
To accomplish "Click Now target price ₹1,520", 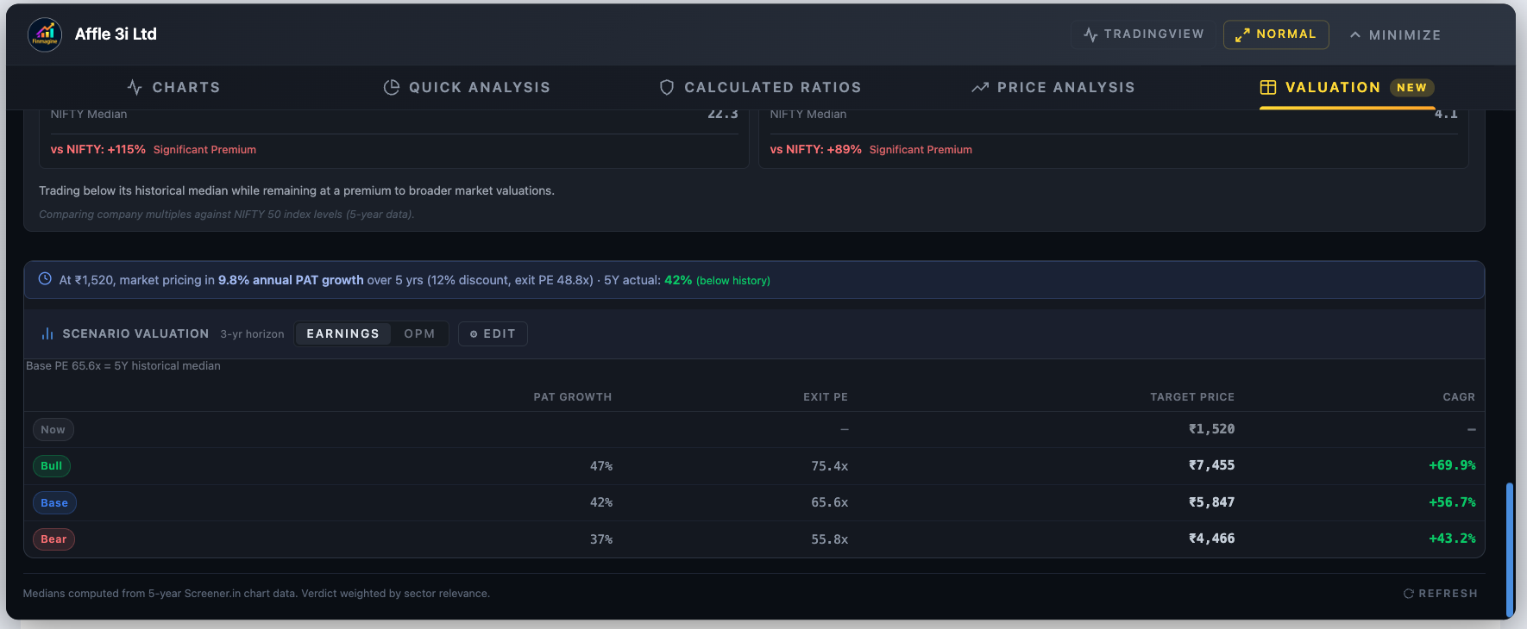I will 1211,429.
